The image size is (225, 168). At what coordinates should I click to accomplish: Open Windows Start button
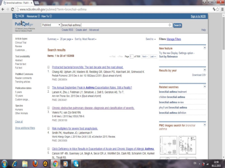pos(4,164)
